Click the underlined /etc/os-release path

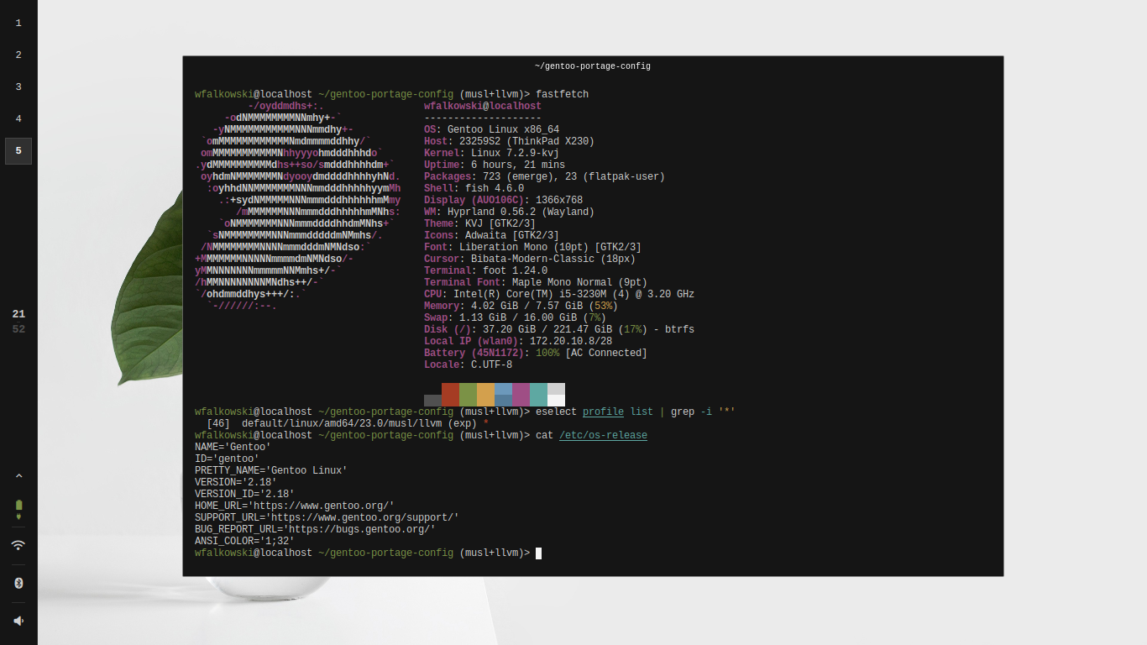click(x=604, y=435)
